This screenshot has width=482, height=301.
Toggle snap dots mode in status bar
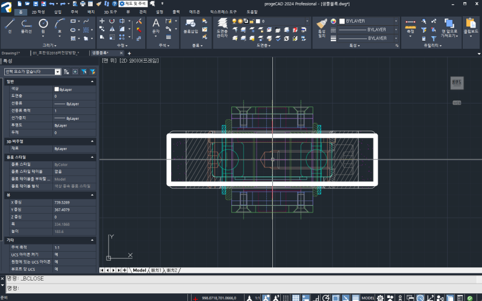pos(286,297)
